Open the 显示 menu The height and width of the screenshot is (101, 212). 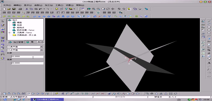click(x=28, y=5)
